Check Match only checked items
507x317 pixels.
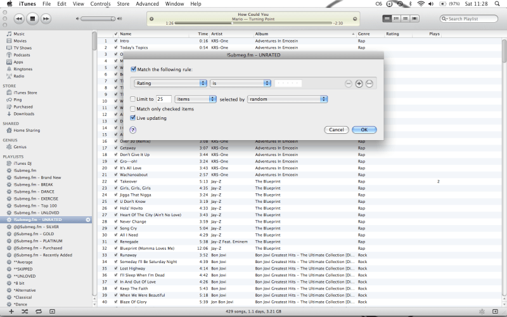click(133, 108)
